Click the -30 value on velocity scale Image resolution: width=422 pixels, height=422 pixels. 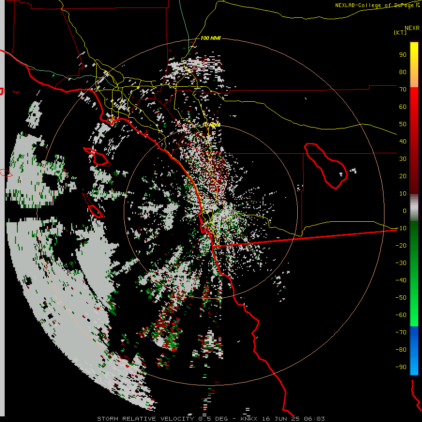pos(401,263)
